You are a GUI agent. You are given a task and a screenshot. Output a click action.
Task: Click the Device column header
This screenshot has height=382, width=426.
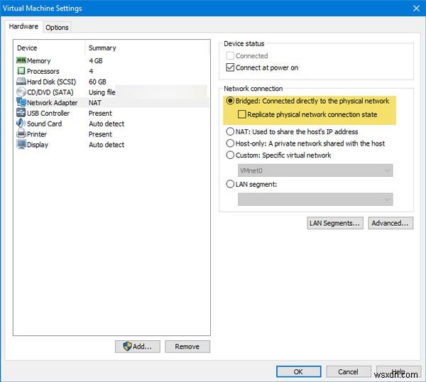(x=27, y=48)
